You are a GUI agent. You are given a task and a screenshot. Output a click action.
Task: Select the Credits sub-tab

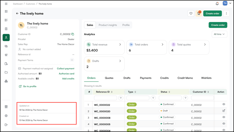point(164,78)
